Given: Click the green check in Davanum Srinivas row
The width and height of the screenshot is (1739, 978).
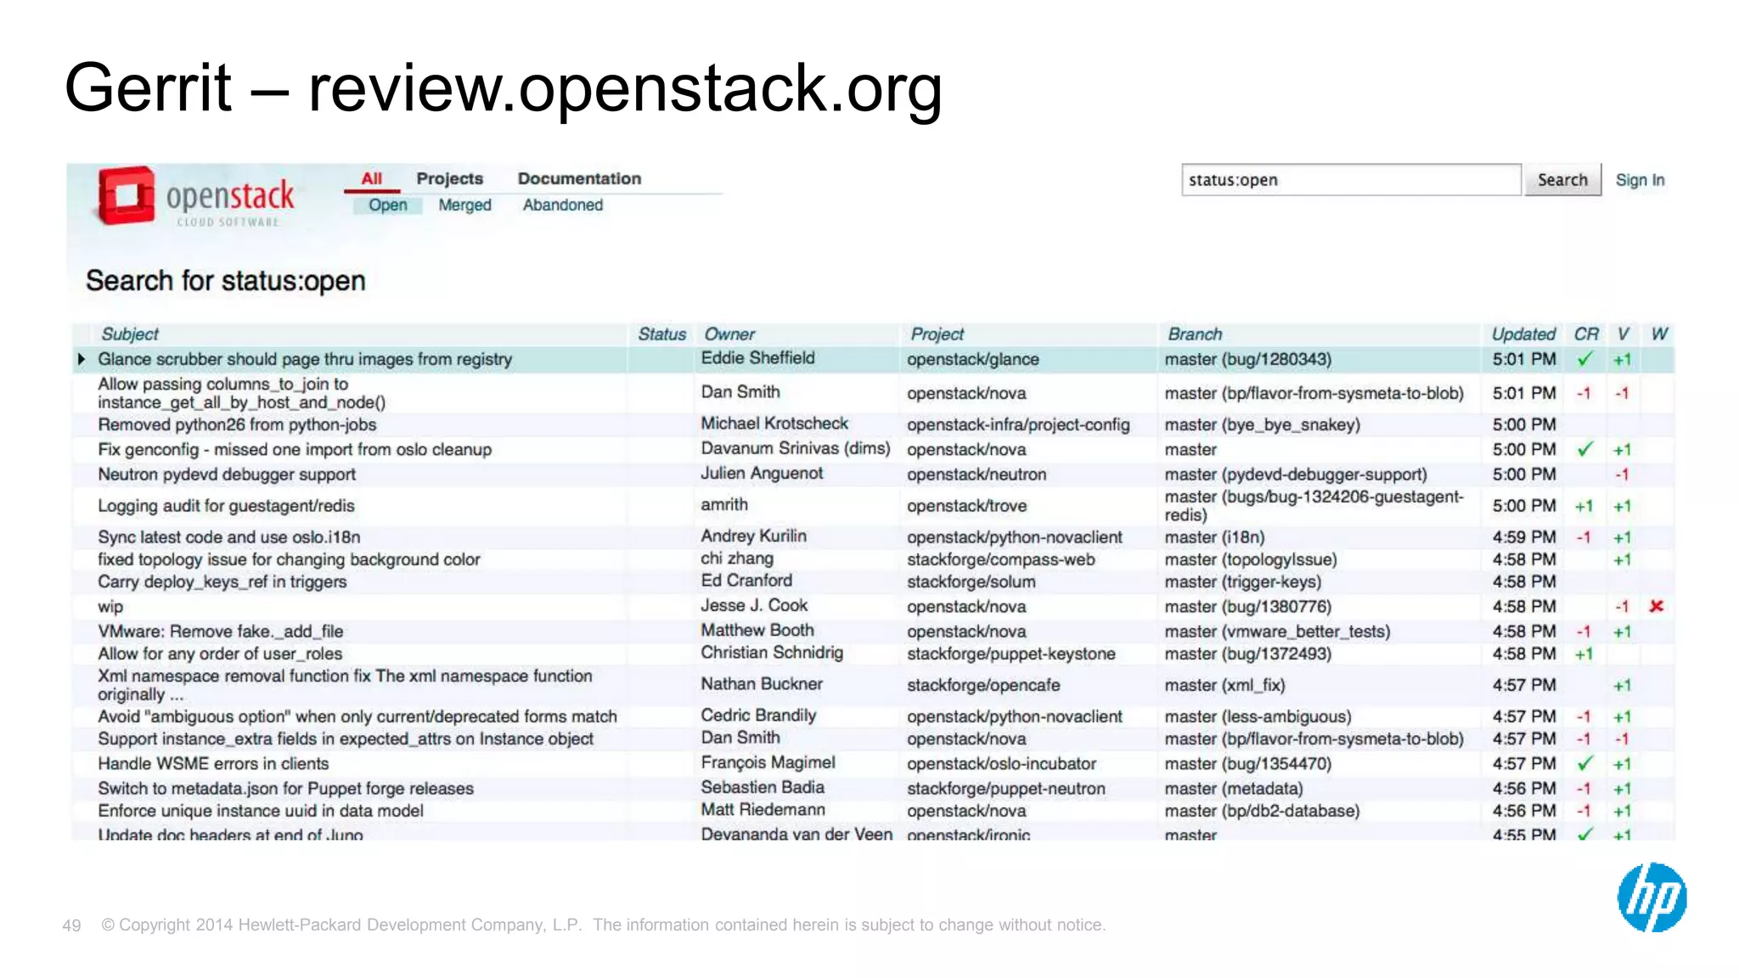Looking at the screenshot, I should point(1584,449).
